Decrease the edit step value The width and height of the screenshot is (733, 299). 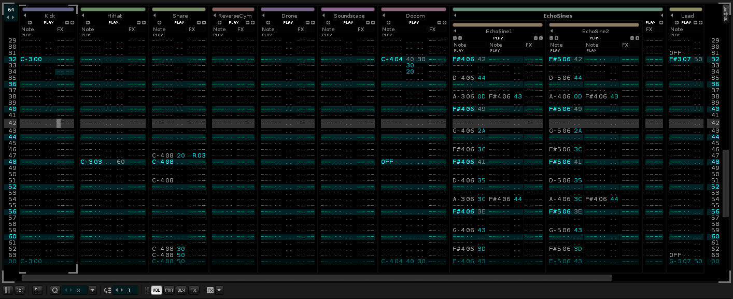tap(117, 290)
